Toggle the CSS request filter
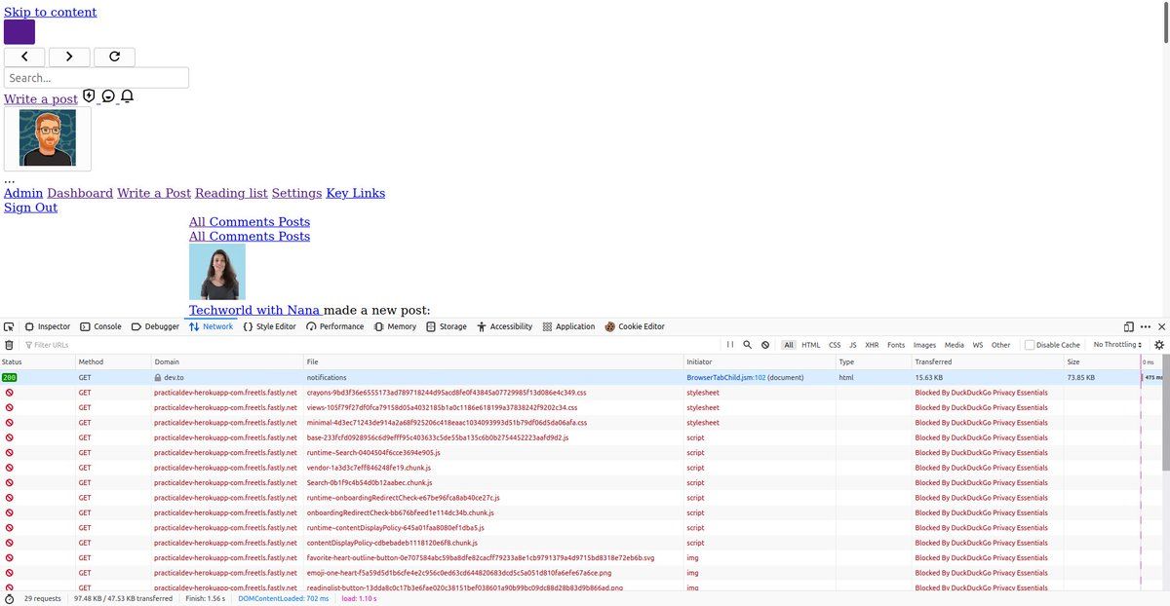 pos(835,345)
